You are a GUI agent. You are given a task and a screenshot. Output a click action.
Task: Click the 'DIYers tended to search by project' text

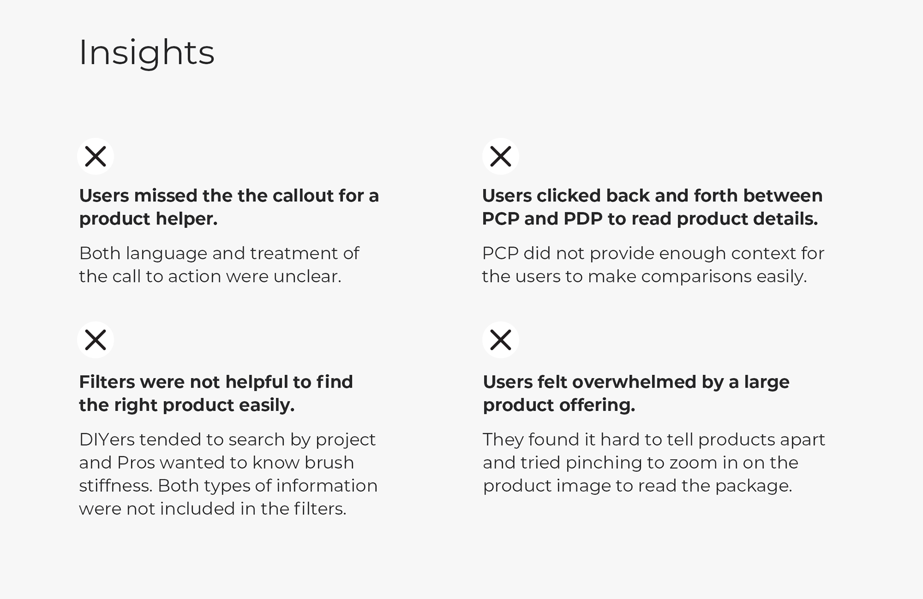[227, 440]
